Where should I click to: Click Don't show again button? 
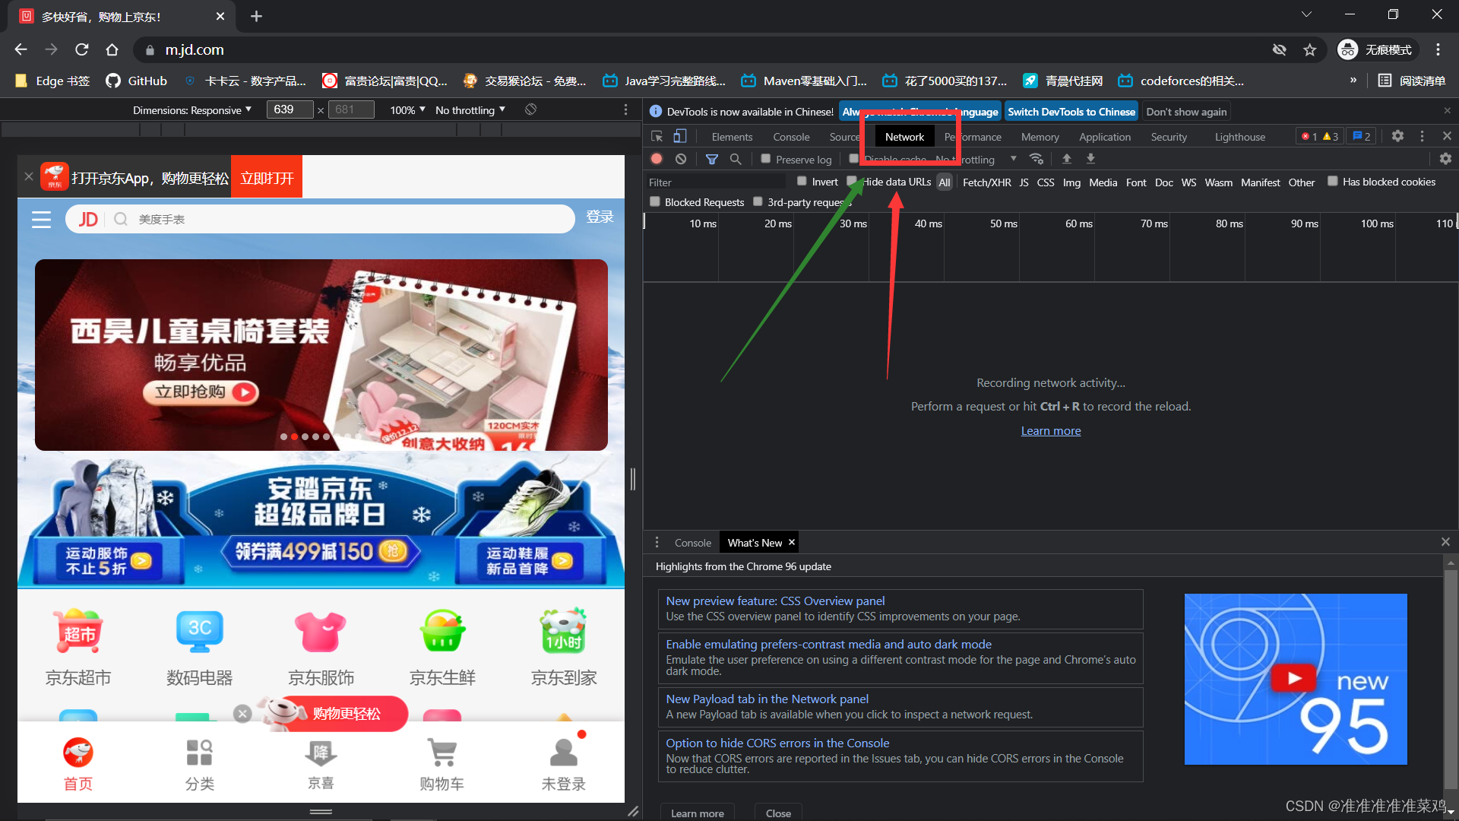tap(1186, 112)
